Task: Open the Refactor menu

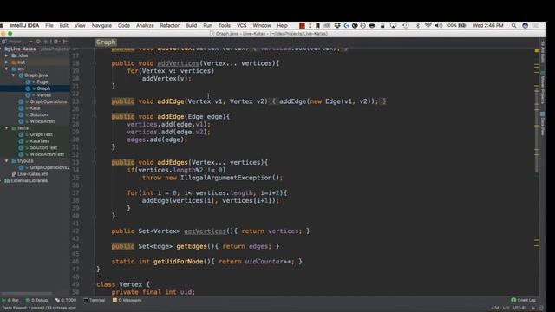Action: [170, 25]
